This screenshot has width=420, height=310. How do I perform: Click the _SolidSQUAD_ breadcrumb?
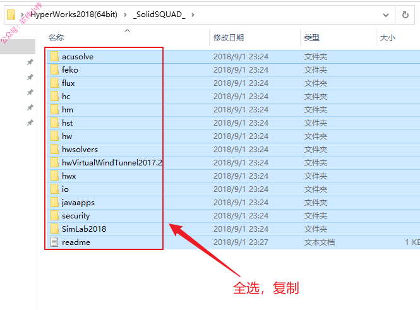[x=159, y=14]
